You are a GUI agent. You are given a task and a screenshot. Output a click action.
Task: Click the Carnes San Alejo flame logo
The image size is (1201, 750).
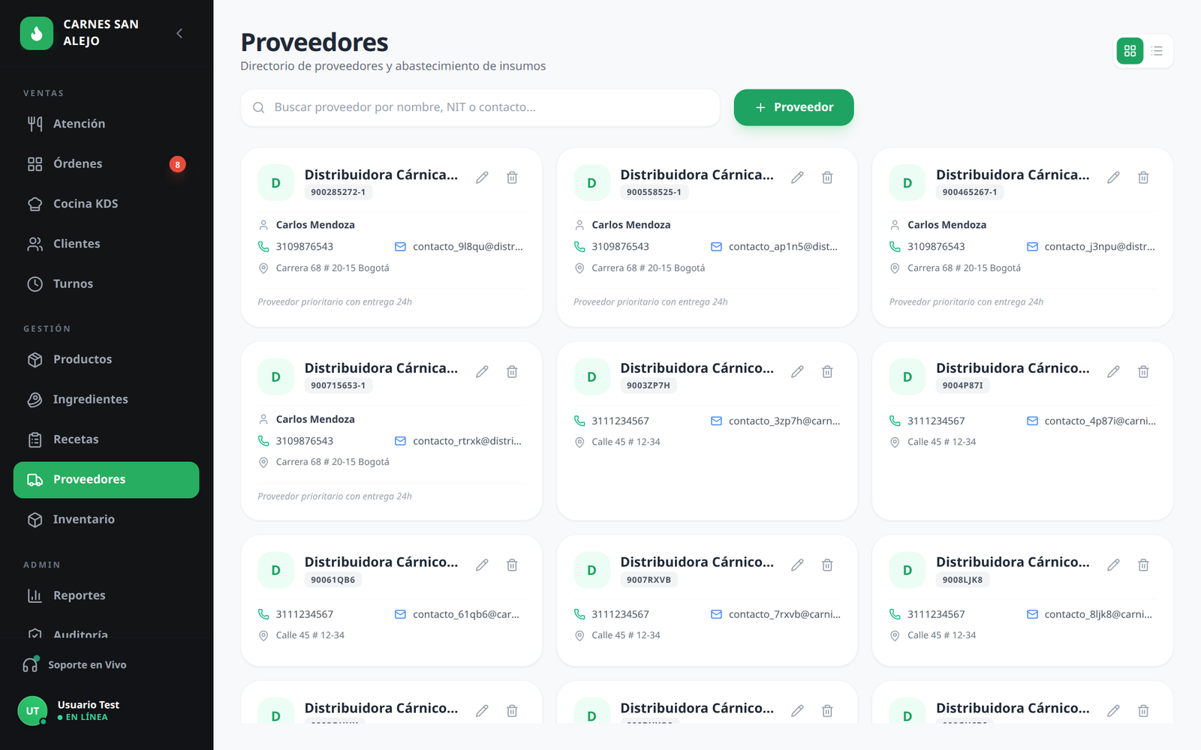(x=37, y=33)
